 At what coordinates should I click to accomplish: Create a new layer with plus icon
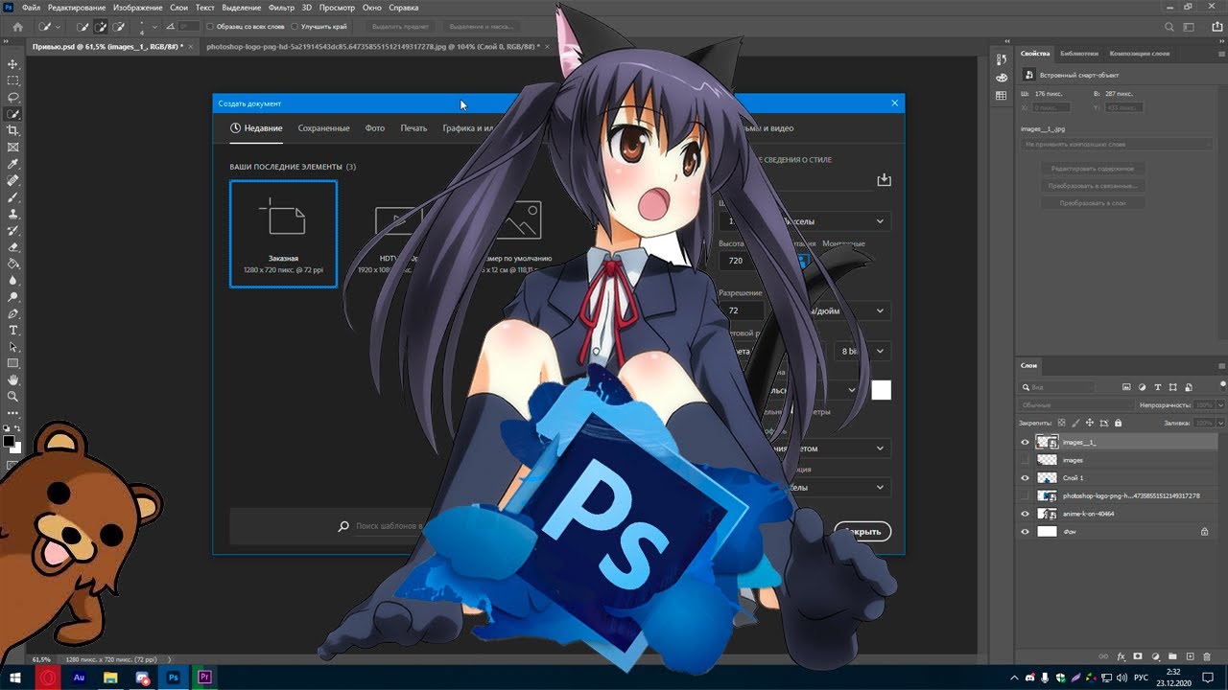[1190, 656]
